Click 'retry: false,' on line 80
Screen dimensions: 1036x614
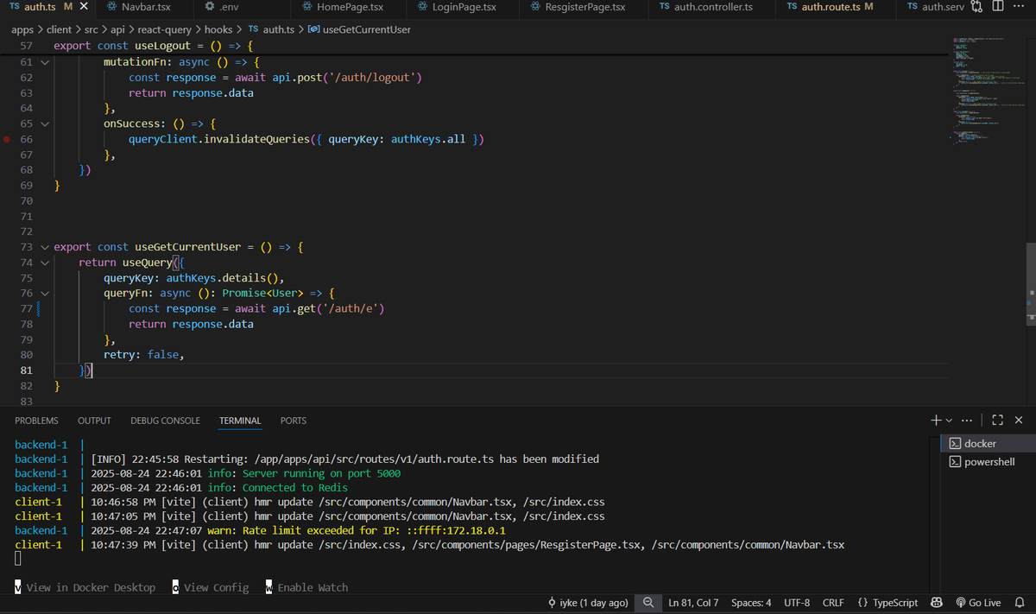[144, 355]
